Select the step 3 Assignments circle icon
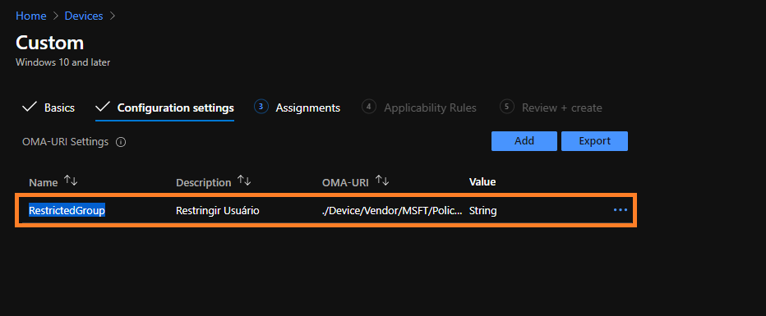This screenshot has height=316, width=766. coord(261,107)
